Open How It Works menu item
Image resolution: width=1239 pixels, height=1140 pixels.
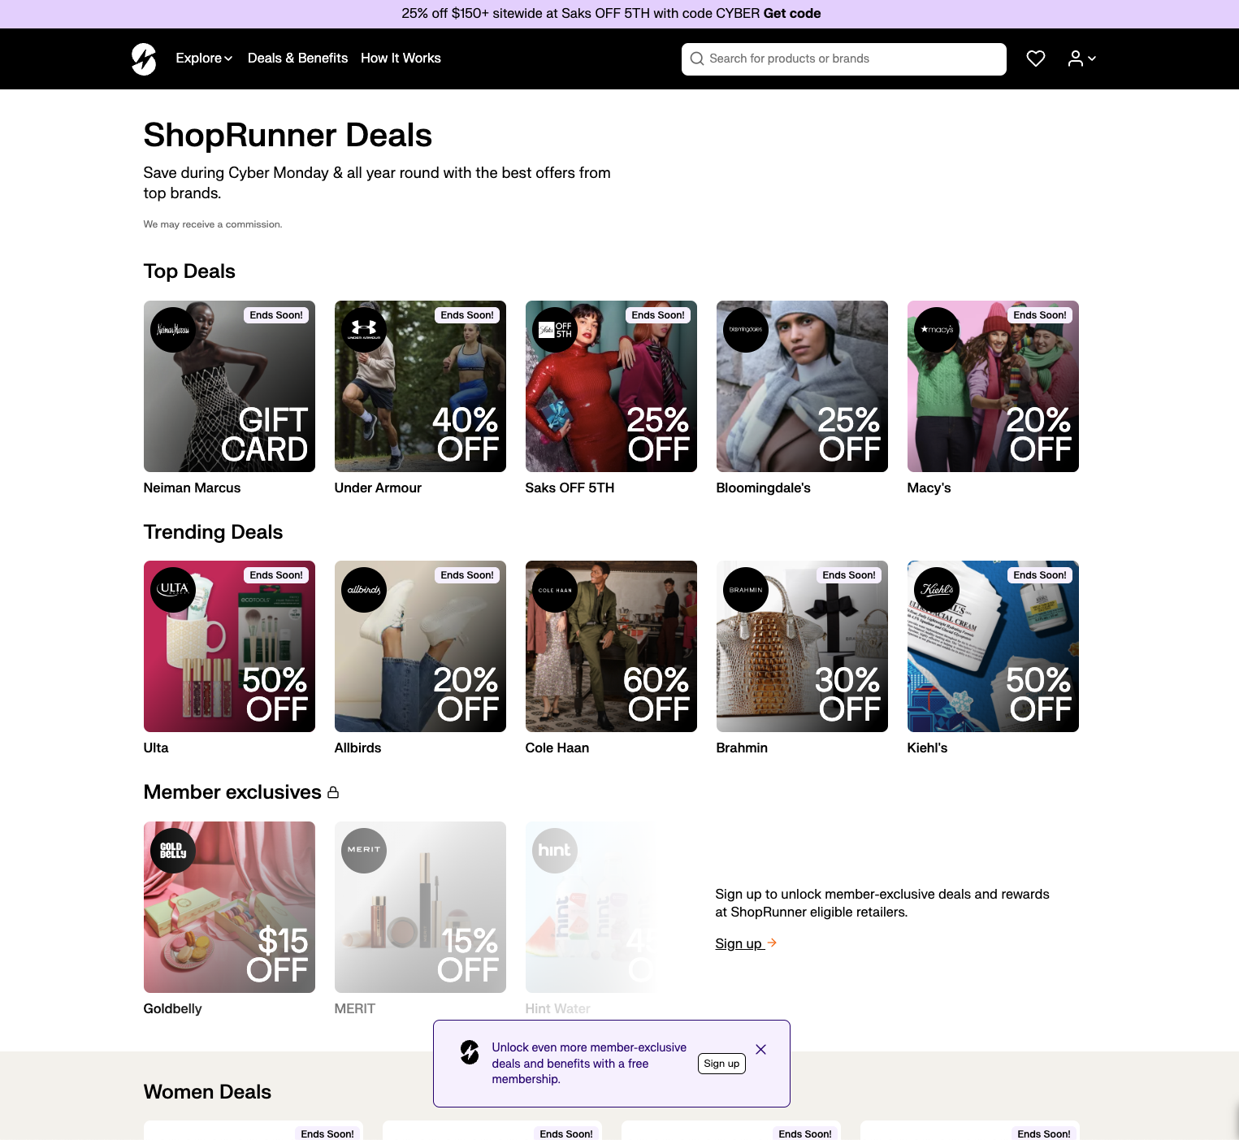click(x=401, y=59)
